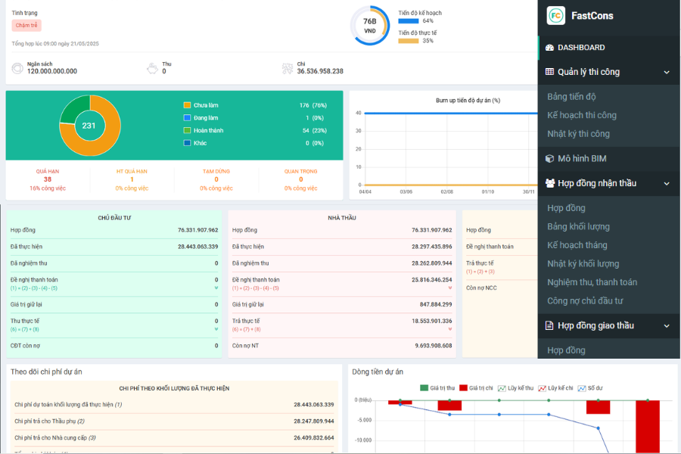
Task: Open Hợp đồng under Hợp đồng giao thầu
Action: [566, 350]
